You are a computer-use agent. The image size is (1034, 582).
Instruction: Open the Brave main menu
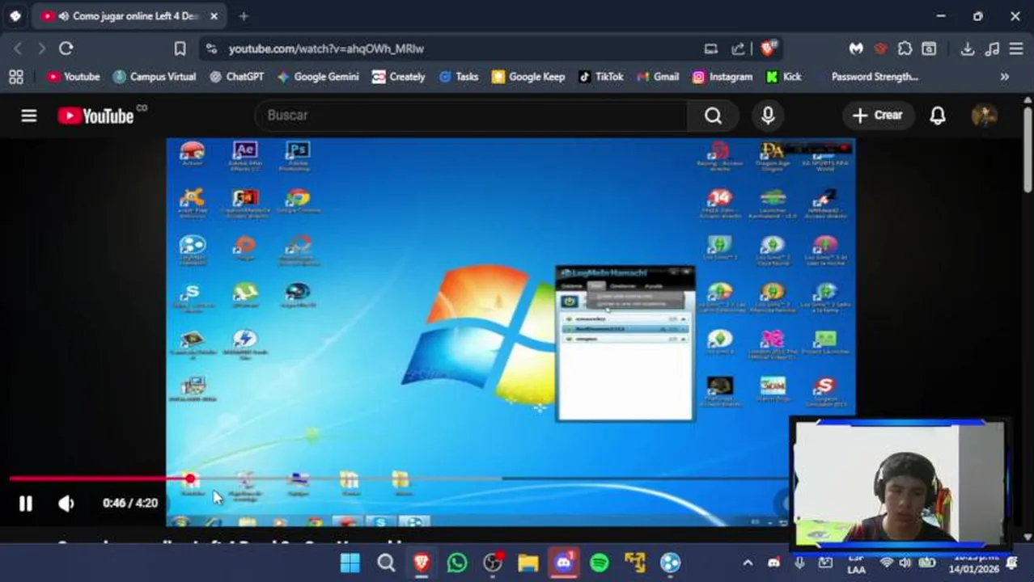[1016, 48]
